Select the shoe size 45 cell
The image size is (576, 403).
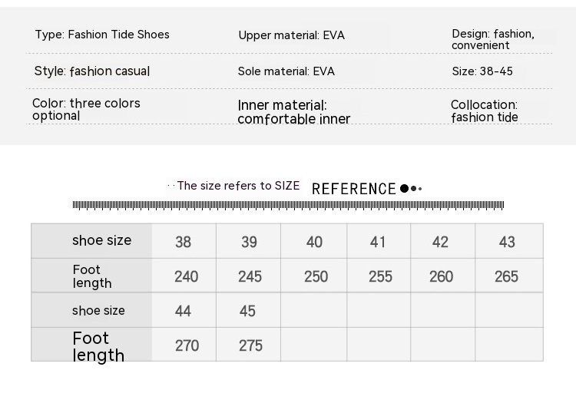[248, 311]
